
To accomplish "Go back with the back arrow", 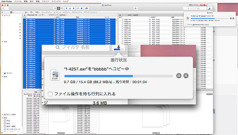I will click(3, 8).
